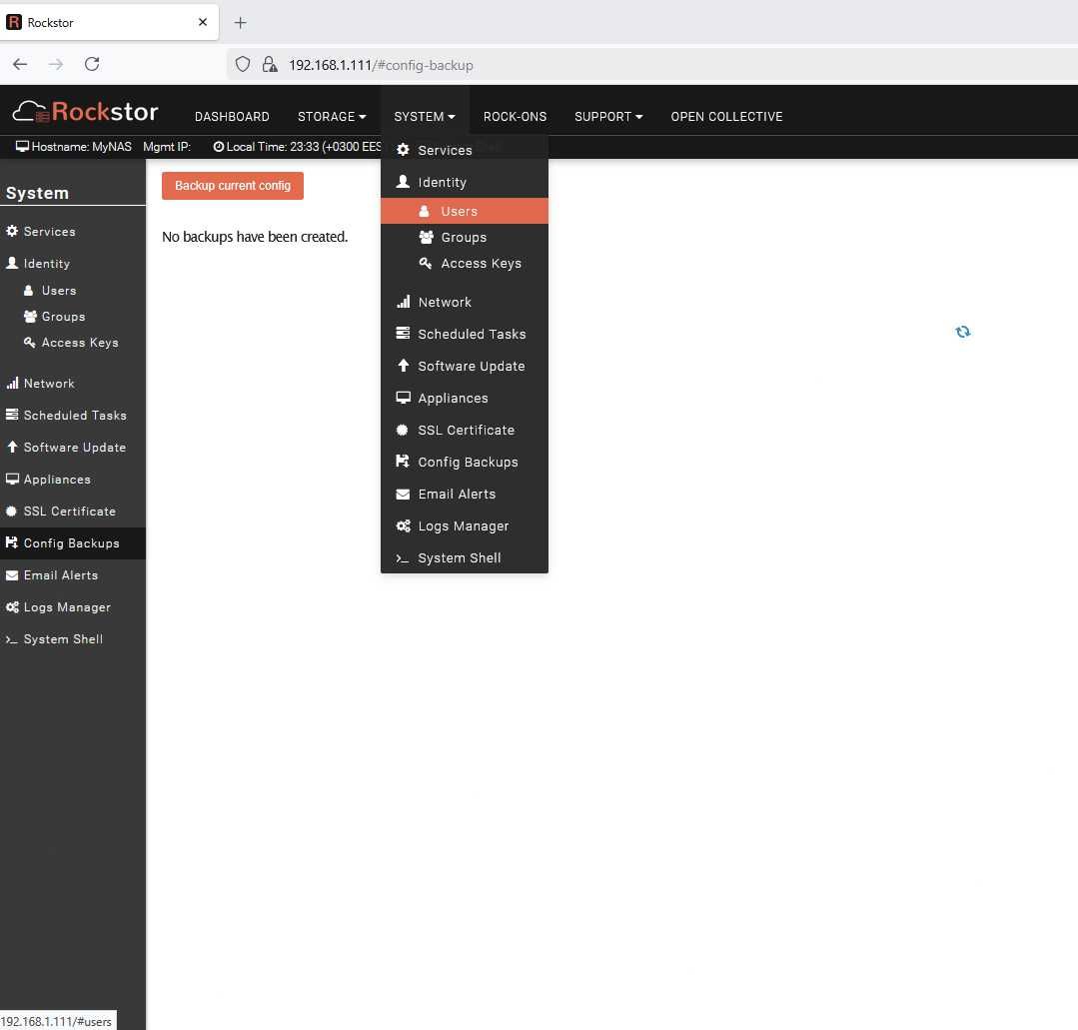Click the Backup current config button
The height and width of the screenshot is (1030, 1078).
(x=233, y=186)
